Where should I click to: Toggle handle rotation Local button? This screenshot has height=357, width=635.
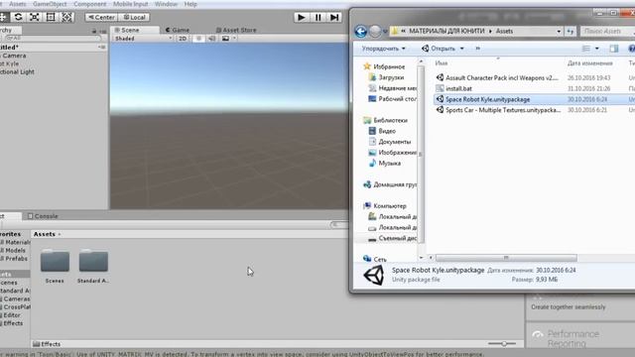tap(134, 18)
